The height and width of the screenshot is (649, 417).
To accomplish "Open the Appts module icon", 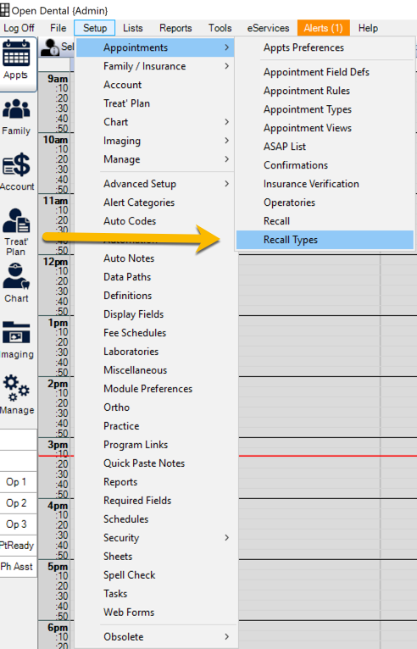I will 16,54.
